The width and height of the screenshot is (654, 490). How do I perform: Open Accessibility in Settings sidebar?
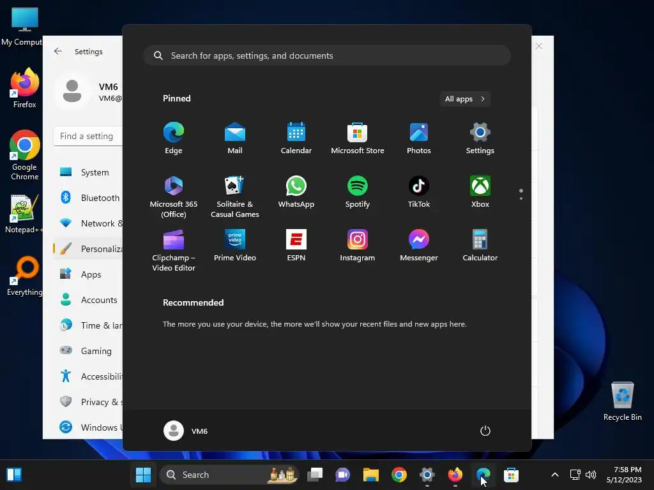point(88,376)
